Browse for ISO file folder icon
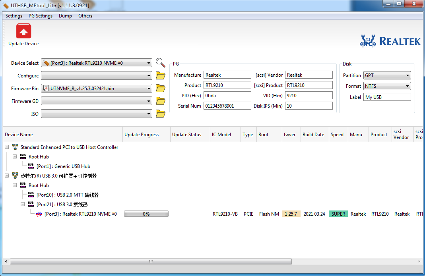Screen dimensions: 425x276 [161, 114]
